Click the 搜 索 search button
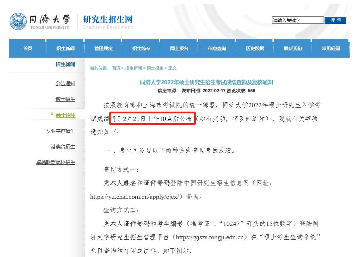 [335, 20]
